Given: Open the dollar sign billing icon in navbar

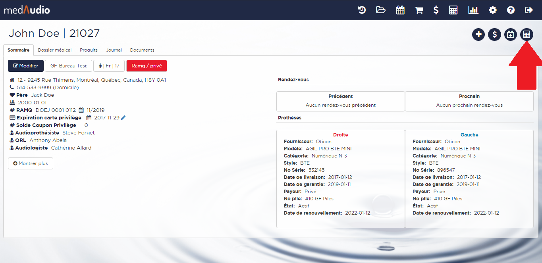Looking at the screenshot, I should pyautogui.click(x=436, y=10).
